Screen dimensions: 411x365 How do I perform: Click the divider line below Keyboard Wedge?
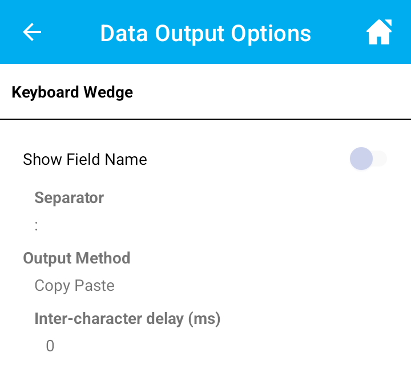click(x=205, y=119)
